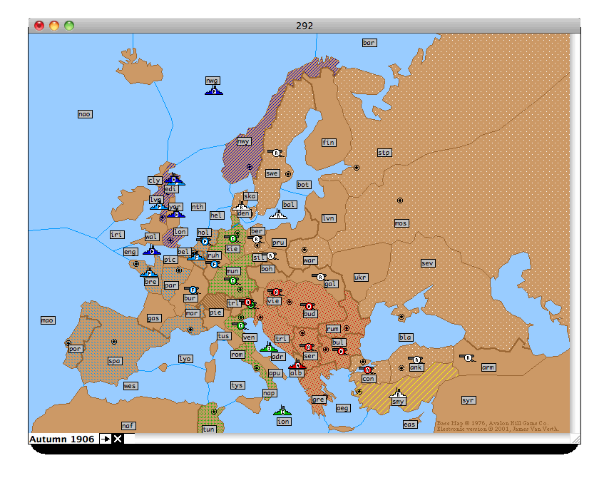609x483 pixels.
Task: Click the tun province label
Action: tap(208, 429)
